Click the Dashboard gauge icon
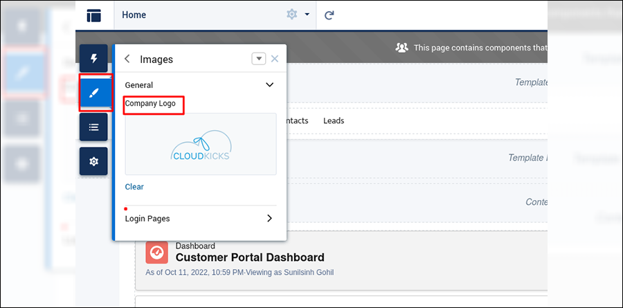 156,253
